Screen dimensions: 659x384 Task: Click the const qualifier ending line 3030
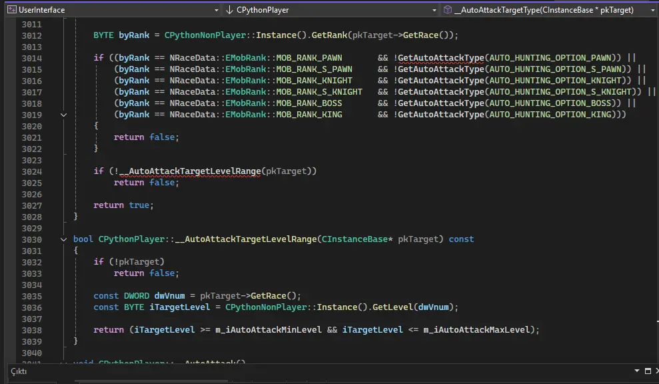461,239
